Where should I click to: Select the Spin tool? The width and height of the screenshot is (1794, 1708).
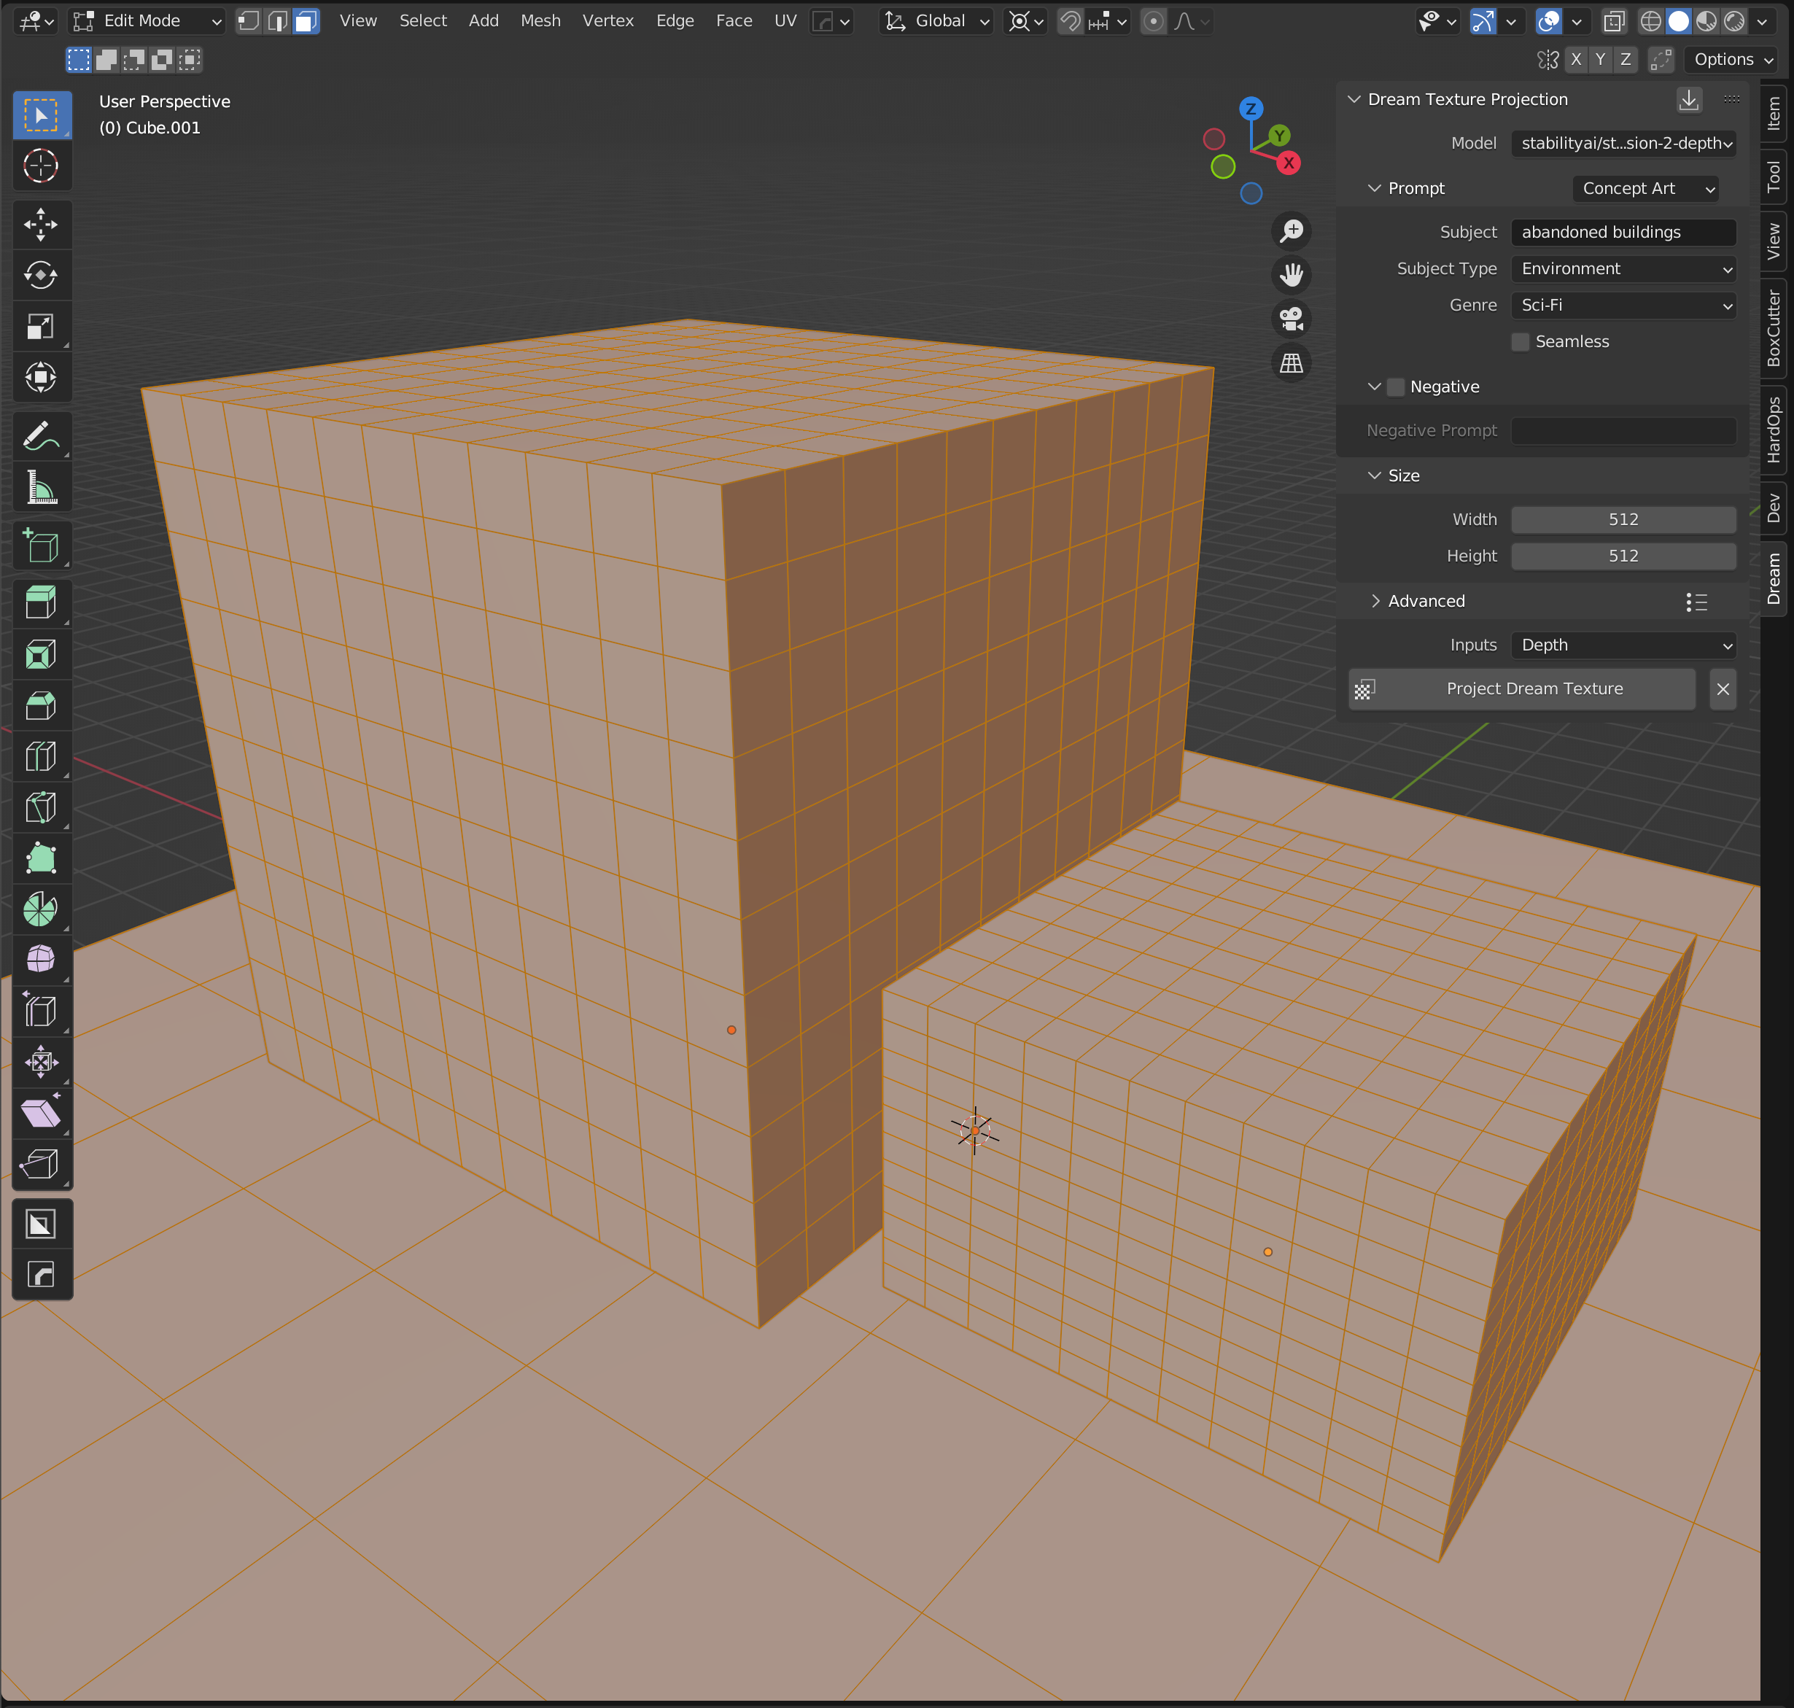[41, 909]
